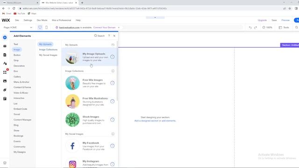
Task: Click the Free Wix Images thumbnail
Action: [x=72, y=83]
